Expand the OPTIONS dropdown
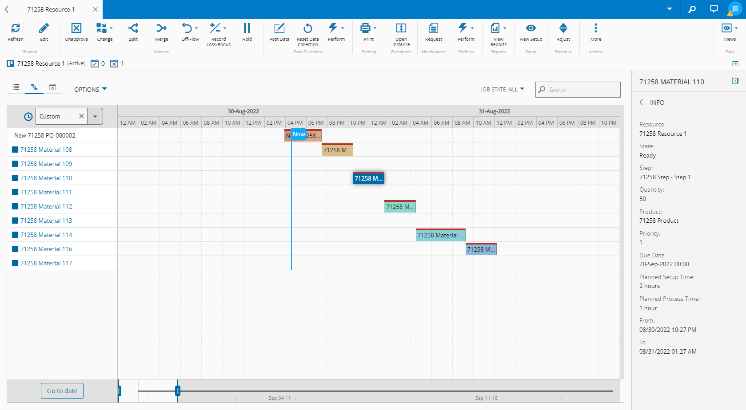The image size is (746, 410). coord(90,90)
